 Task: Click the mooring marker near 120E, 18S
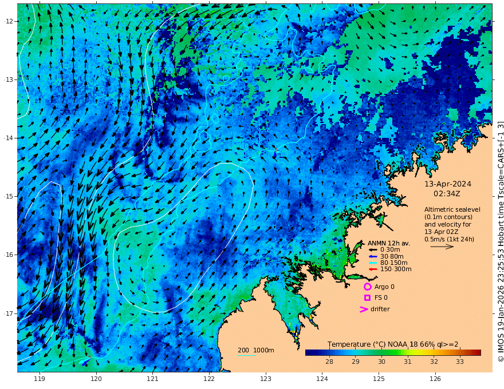click(86, 362)
